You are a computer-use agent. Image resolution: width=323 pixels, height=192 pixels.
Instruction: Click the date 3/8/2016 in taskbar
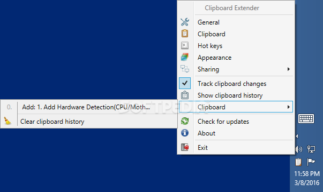[x=307, y=182]
